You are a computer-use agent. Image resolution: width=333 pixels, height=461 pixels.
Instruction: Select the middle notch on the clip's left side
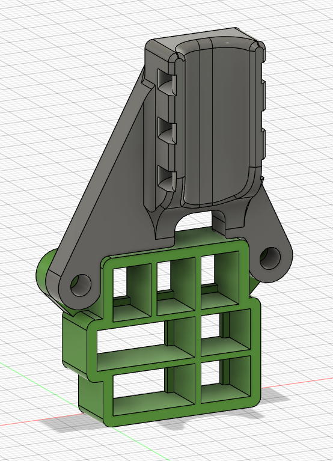point(166,131)
